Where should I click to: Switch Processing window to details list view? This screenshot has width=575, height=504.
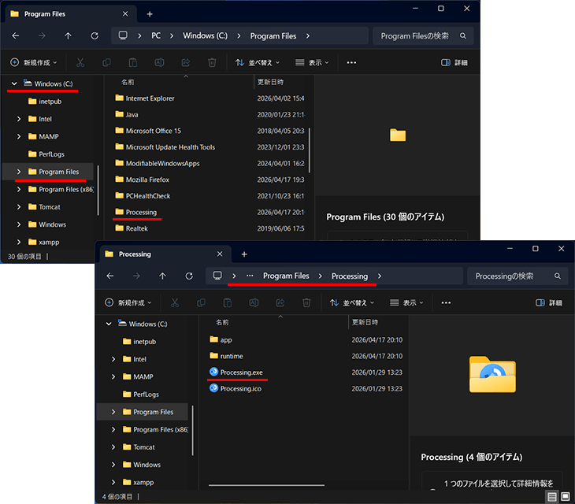[552, 497]
